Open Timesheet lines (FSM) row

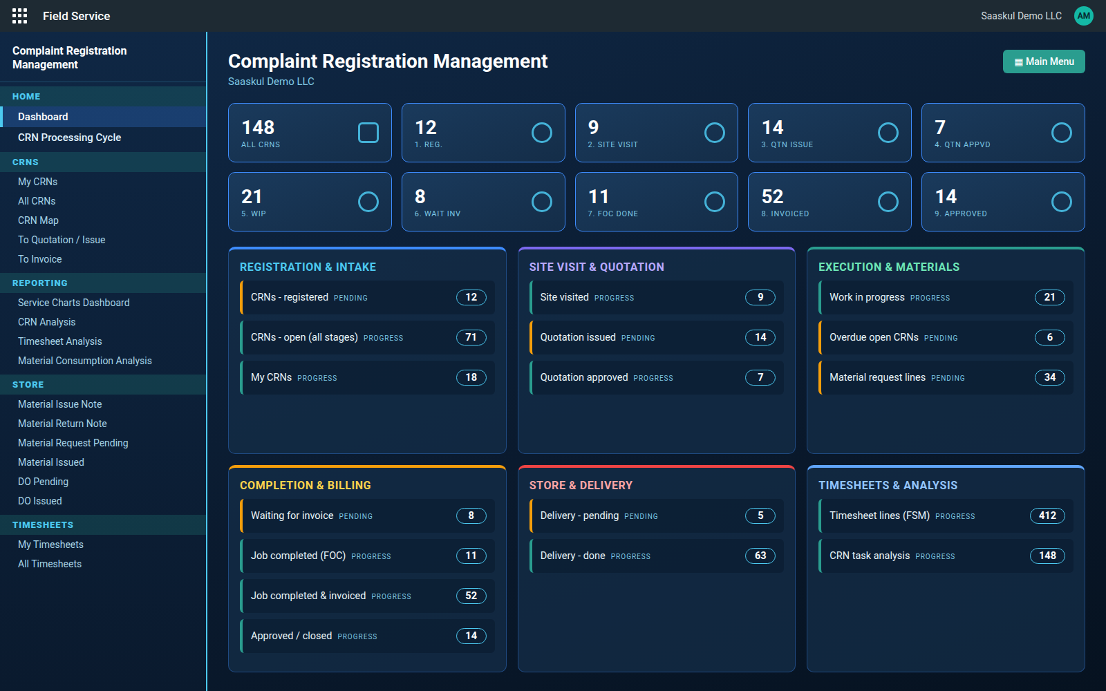click(946, 515)
